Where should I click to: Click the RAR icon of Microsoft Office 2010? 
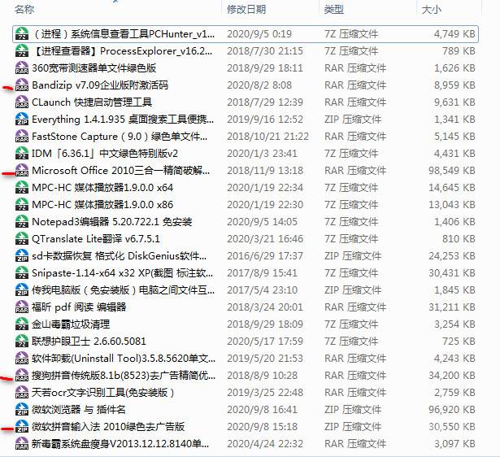[22, 171]
